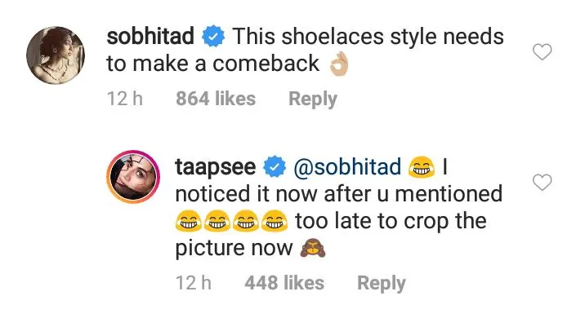Viewport: 585px width, 318px height.
Task: Open the sobhitad username profile link
Action: click(x=150, y=37)
